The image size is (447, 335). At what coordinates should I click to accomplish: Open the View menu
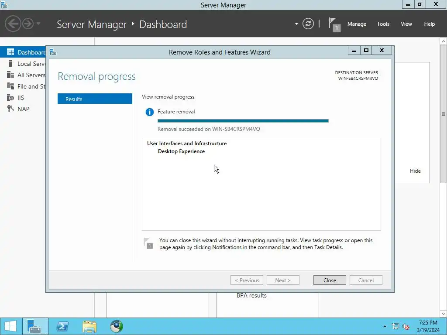(x=406, y=24)
